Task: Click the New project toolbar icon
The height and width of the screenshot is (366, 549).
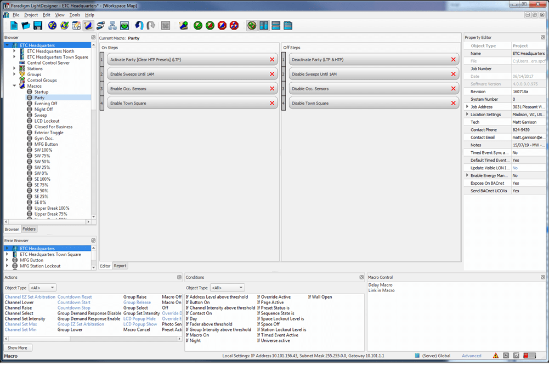Action: [14, 25]
